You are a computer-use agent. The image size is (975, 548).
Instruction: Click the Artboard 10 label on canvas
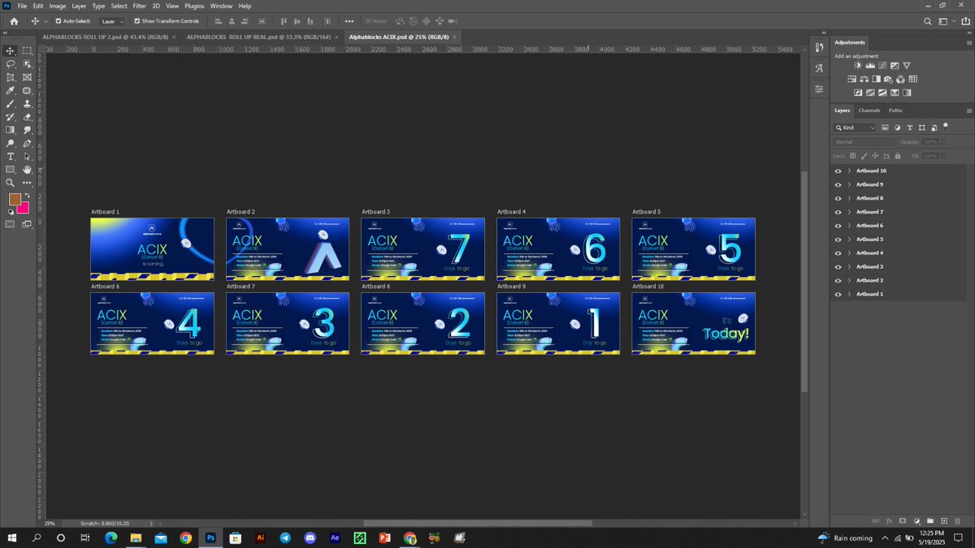[x=648, y=287]
